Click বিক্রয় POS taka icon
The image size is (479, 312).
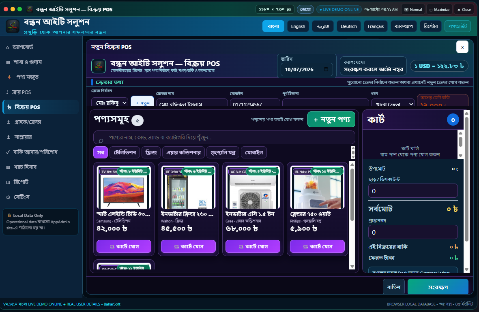click(x=9, y=107)
